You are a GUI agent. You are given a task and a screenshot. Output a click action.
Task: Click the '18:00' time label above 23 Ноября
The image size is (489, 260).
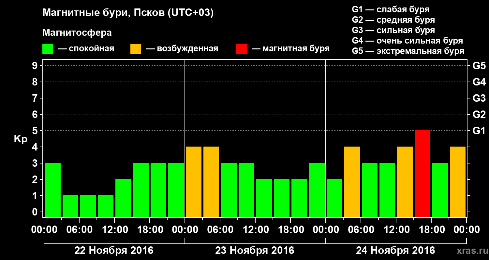pos(290,230)
